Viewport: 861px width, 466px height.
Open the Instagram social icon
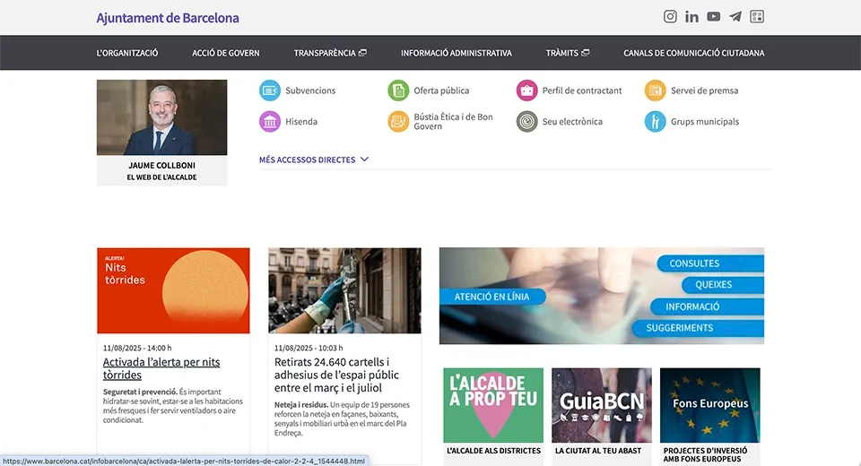pyautogui.click(x=670, y=16)
